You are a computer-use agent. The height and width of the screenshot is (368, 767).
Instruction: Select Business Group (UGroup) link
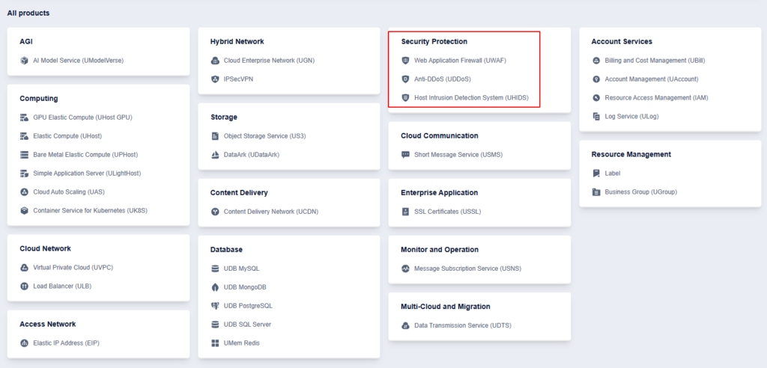[x=640, y=192]
